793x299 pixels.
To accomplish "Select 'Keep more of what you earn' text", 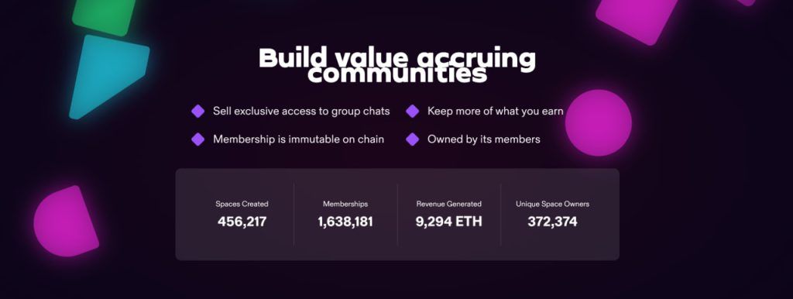I will pos(495,111).
